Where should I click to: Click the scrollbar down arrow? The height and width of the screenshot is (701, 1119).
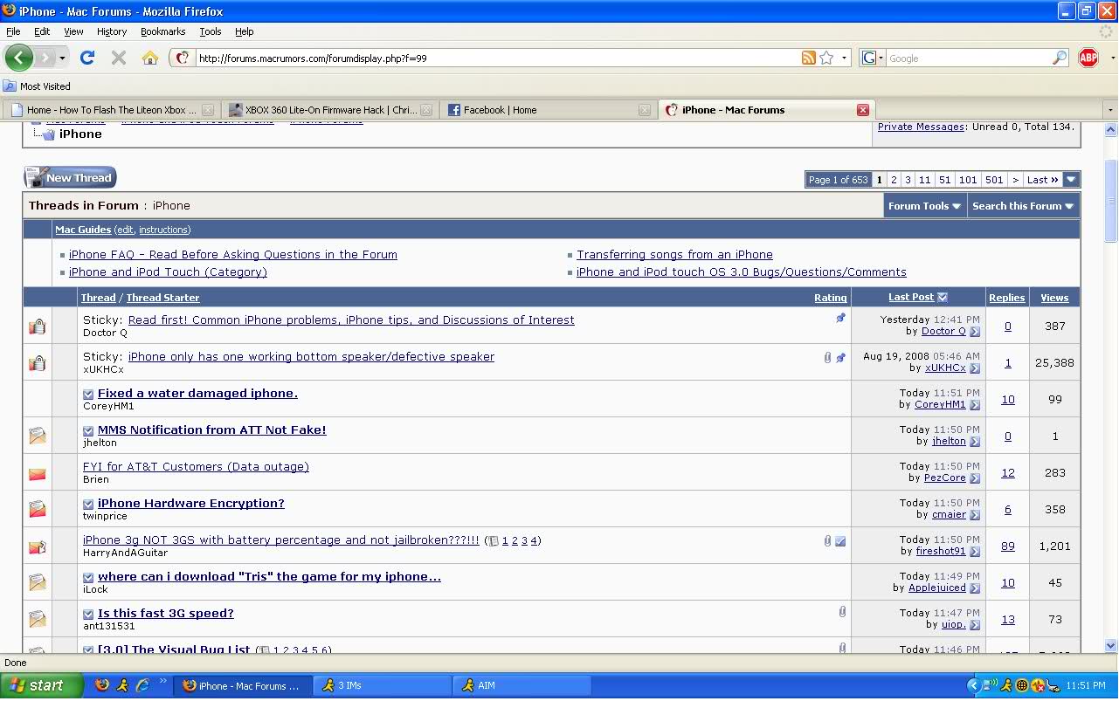1111,646
